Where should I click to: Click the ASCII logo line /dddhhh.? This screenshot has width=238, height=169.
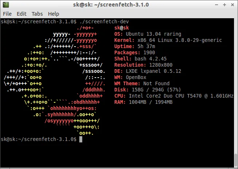coord(94,90)
